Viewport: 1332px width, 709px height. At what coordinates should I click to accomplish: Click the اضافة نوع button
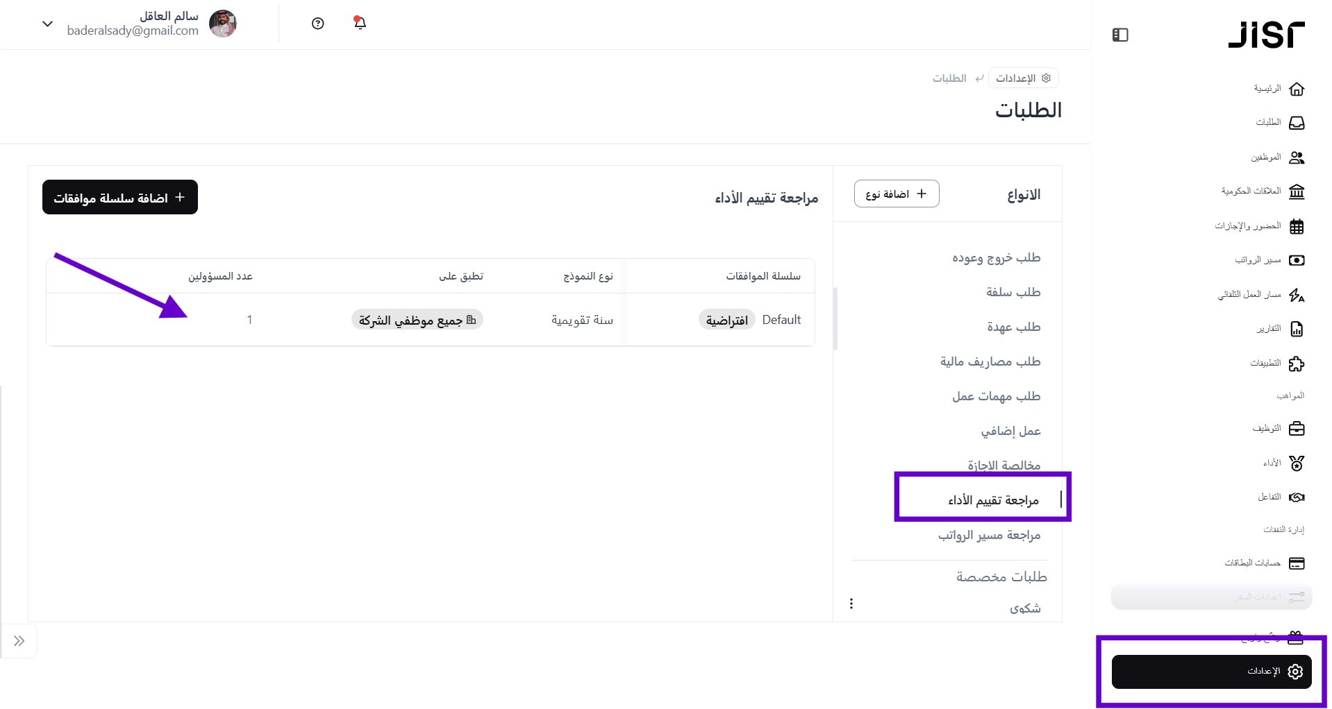(x=896, y=194)
